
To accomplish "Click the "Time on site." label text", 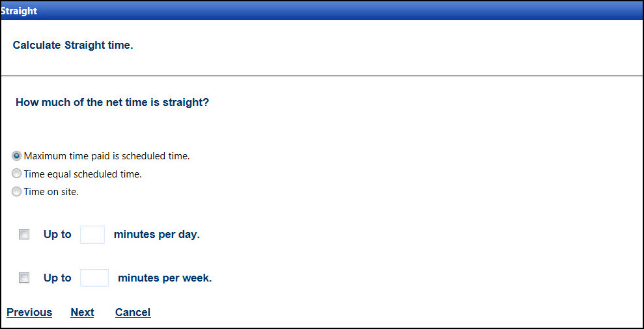I will [x=51, y=192].
